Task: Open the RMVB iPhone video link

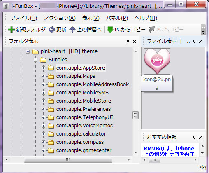Action: pos(169,151)
